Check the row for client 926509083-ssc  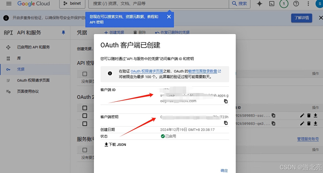click(85, 116)
